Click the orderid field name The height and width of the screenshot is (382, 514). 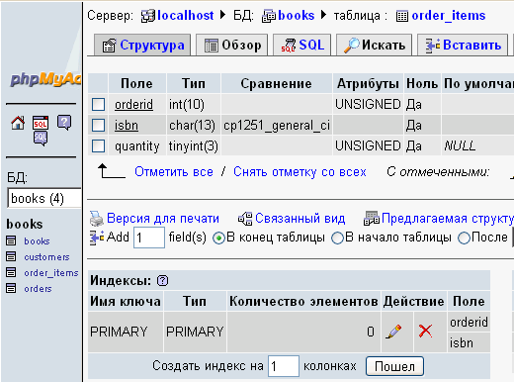133,105
